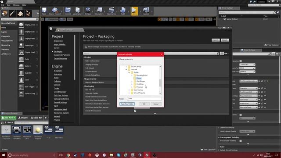Confirm folder selection with OK

[144, 104]
